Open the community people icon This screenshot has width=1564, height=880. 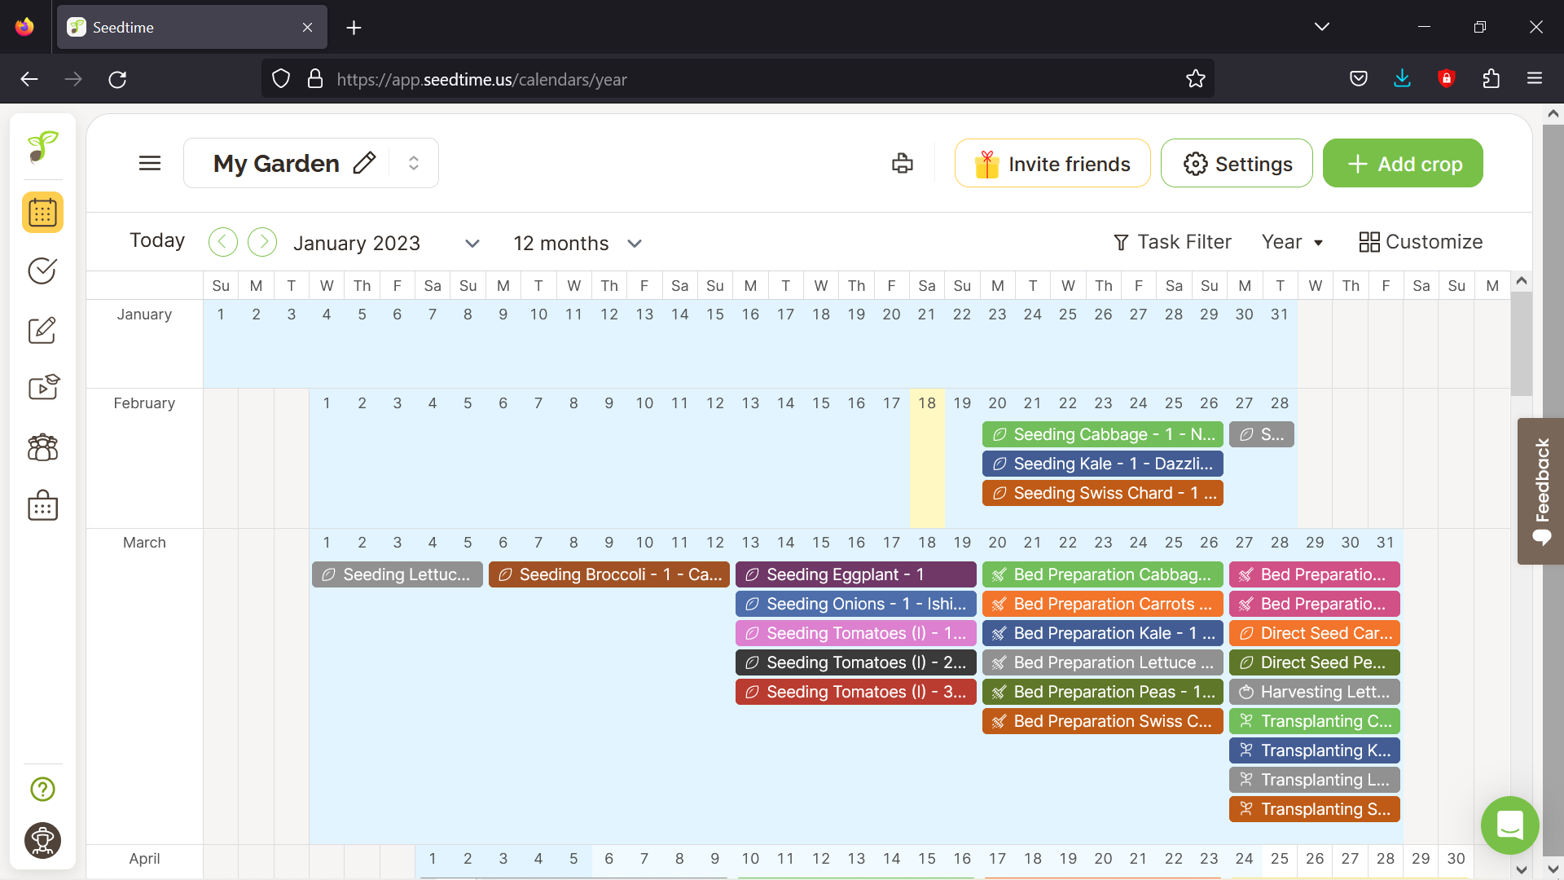(x=42, y=447)
